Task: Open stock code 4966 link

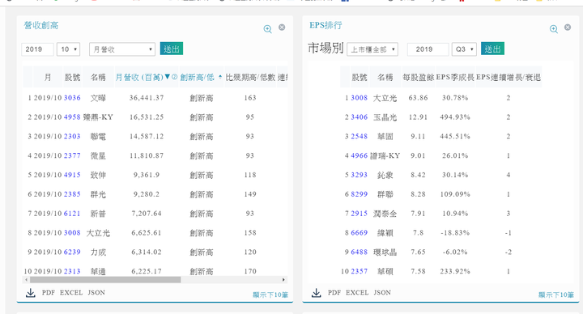Action: [360, 155]
